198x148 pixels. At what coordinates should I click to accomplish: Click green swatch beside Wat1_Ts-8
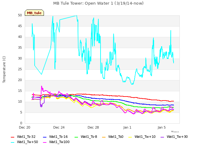tap(76, 137)
